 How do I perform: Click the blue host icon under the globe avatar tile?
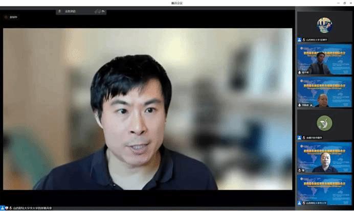(300, 39)
